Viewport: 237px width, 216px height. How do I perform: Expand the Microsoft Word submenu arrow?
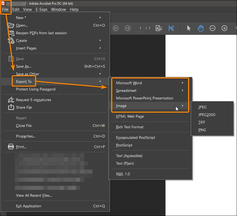[183, 83]
